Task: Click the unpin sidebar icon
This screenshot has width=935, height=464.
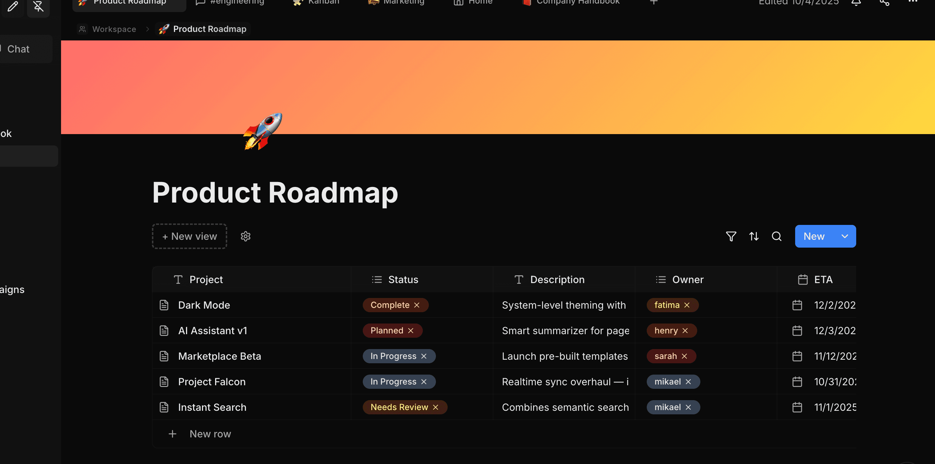Action: click(38, 6)
